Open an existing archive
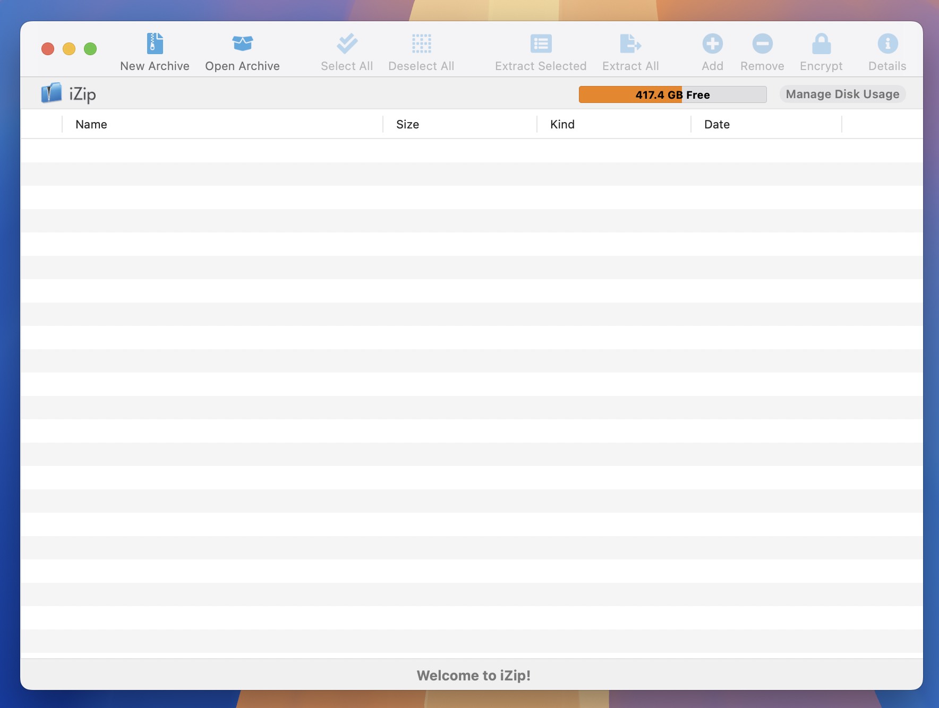The height and width of the screenshot is (708, 939). pos(242,50)
